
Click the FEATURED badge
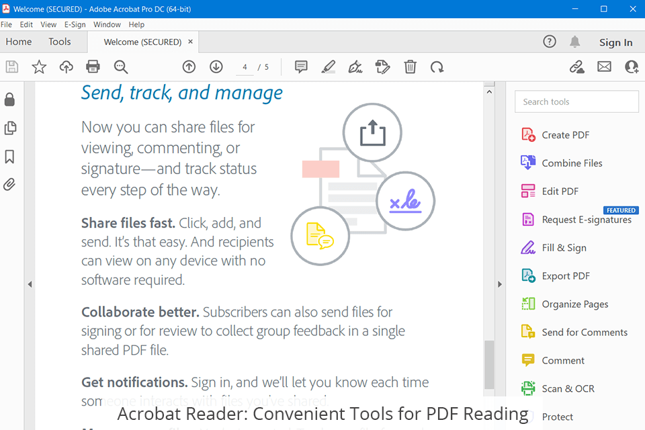[621, 210]
